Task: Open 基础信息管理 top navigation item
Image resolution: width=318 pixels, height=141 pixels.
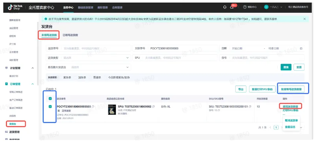Action: pyautogui.click(x=85, y=8)
